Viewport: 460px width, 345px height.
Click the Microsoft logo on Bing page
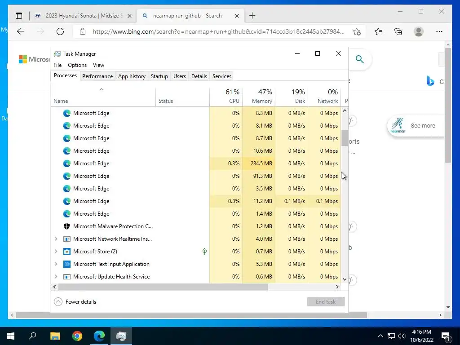coord(22,59)
